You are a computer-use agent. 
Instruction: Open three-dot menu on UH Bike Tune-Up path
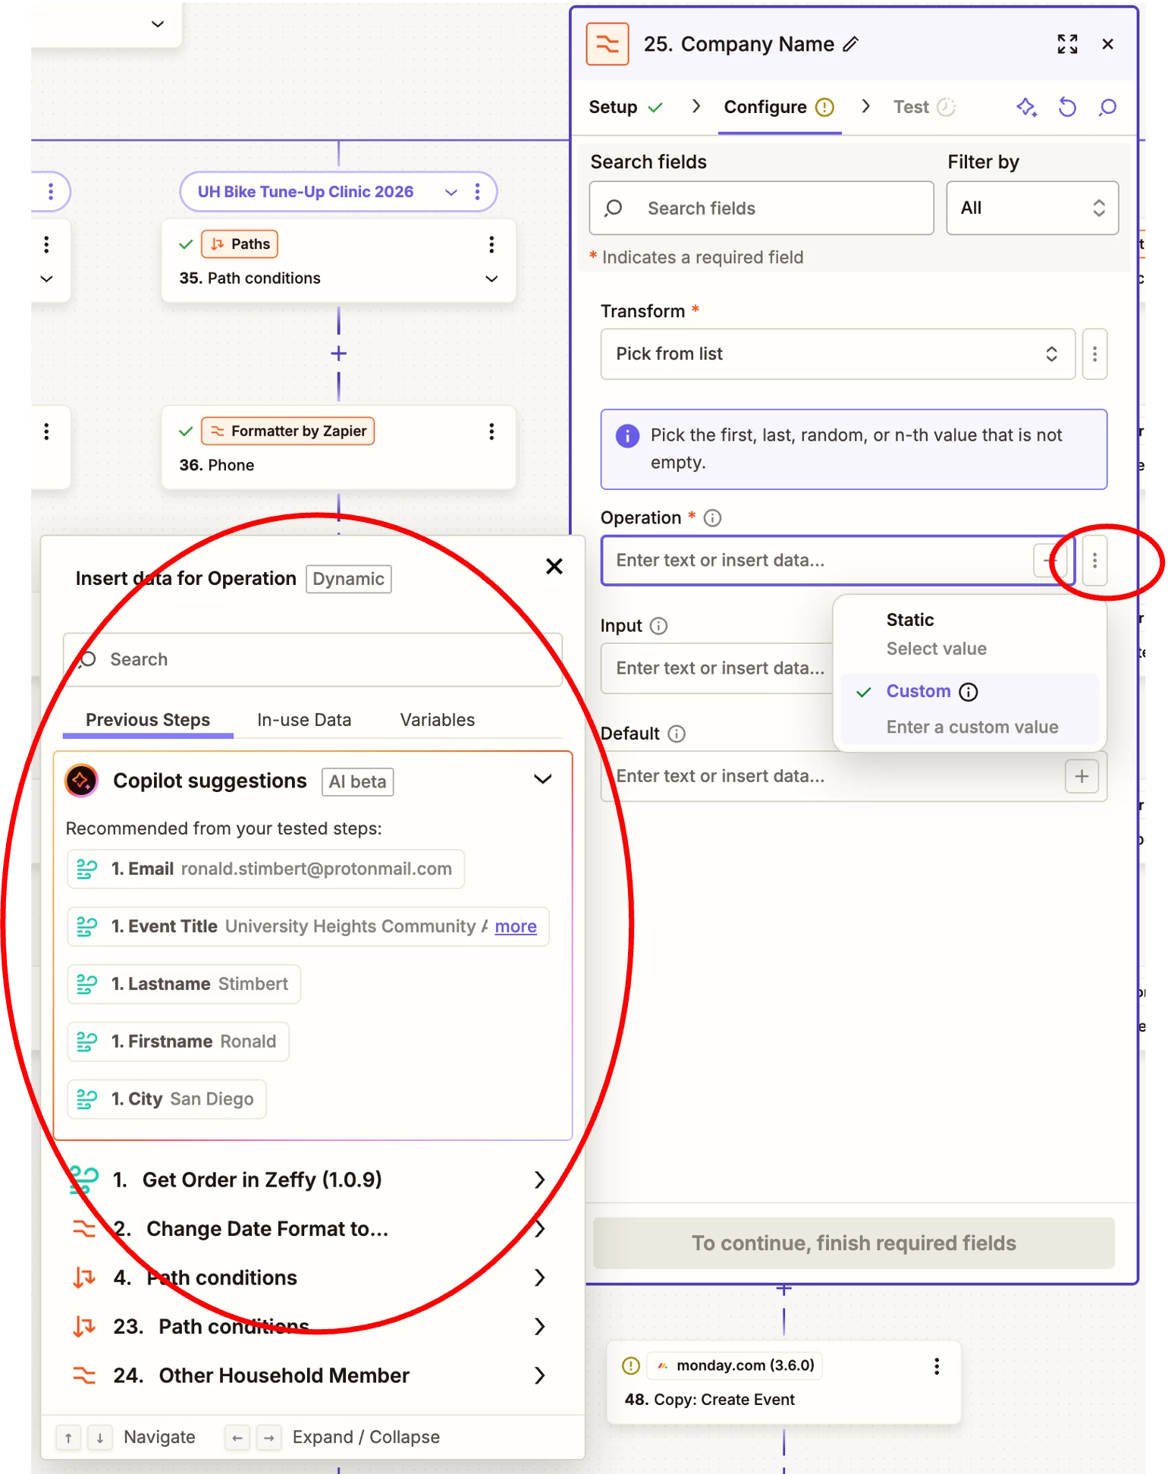coord(477,192)
